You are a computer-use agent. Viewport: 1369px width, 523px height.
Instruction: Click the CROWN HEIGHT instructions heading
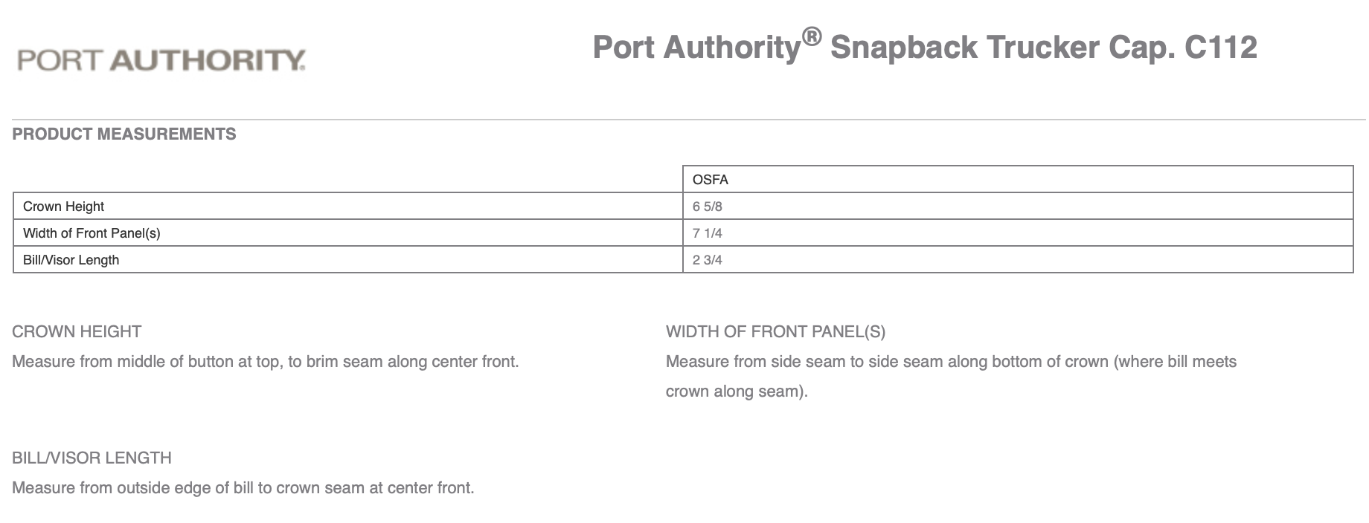(x=77, y=331)
